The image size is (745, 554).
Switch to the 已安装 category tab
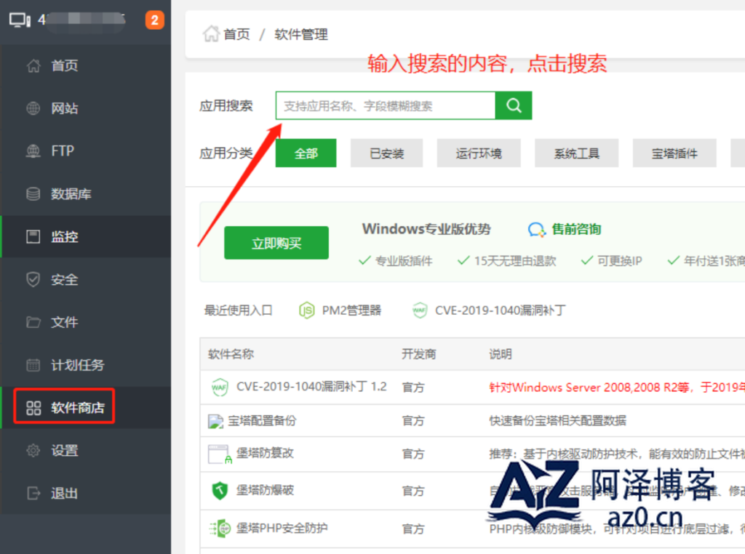[x=387, y=153]
